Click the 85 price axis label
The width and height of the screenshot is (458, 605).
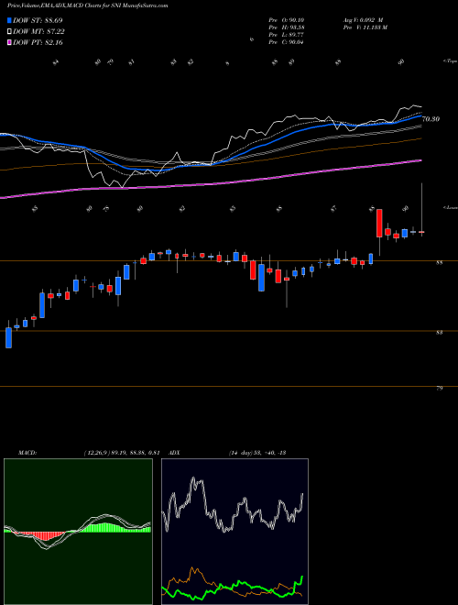439,263
